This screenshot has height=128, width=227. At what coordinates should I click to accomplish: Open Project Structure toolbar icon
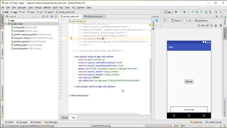[216, 12]
